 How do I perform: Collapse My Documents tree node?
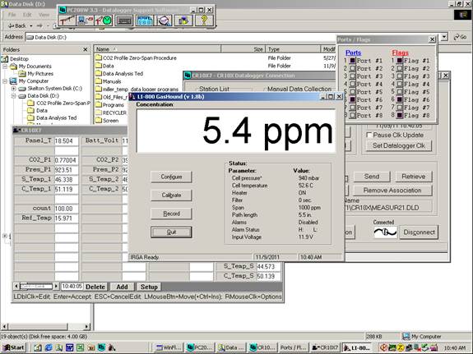tap(5, 67)
